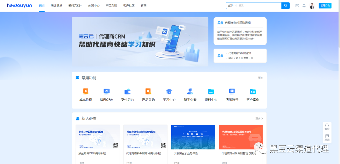Open 代理商物料采购商城使用教程 course thumbnail
340x164 pixels.
tap(145, 137)
